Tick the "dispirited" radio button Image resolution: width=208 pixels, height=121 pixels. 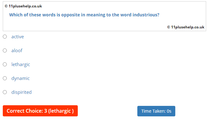(5, 92)
